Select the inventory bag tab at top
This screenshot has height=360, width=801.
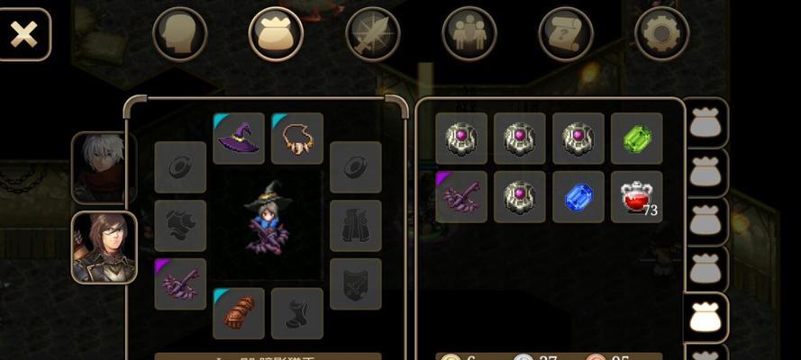click(x=276, y=34)
